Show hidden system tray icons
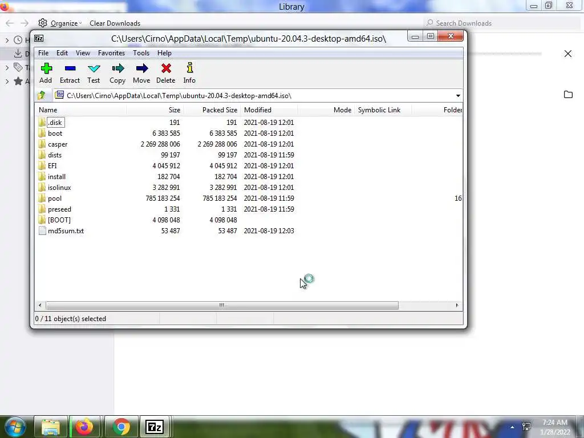The width and height of the screenshot is (584, 438). point(513,427)
